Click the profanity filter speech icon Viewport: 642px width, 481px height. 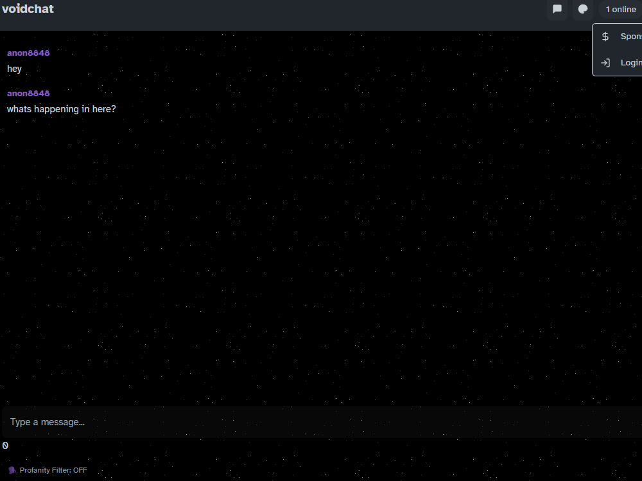[12, 470]
